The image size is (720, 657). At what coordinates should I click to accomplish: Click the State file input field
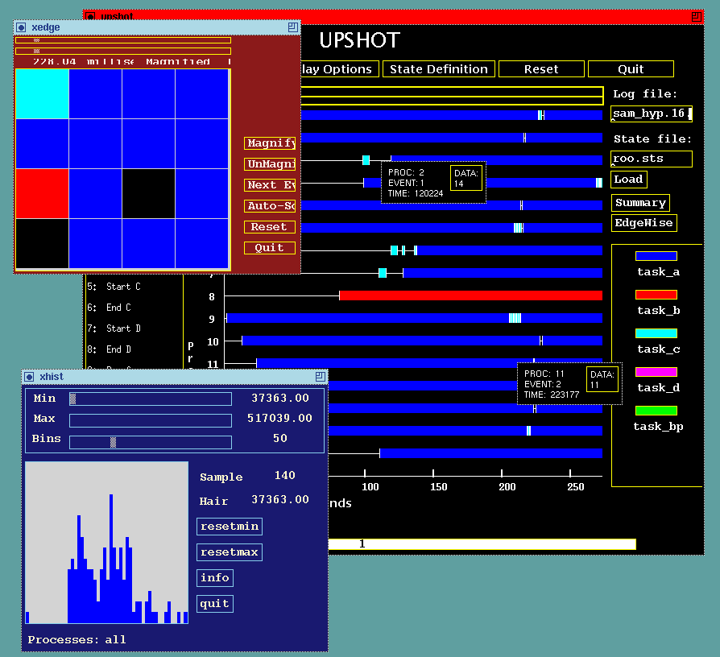pyautogui.click(x=651, y=159)
